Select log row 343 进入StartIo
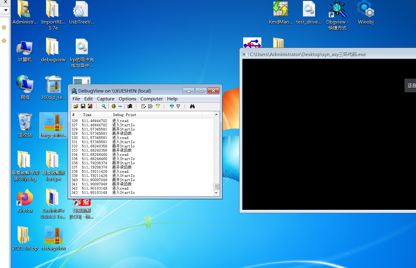Screen dimensions: 416x268 pyautogui.click(x=142, y=193)
